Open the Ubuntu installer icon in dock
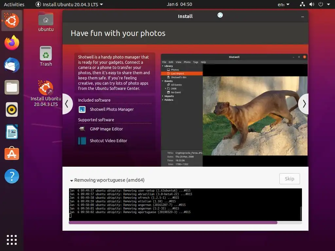 (x=12, y=21)
